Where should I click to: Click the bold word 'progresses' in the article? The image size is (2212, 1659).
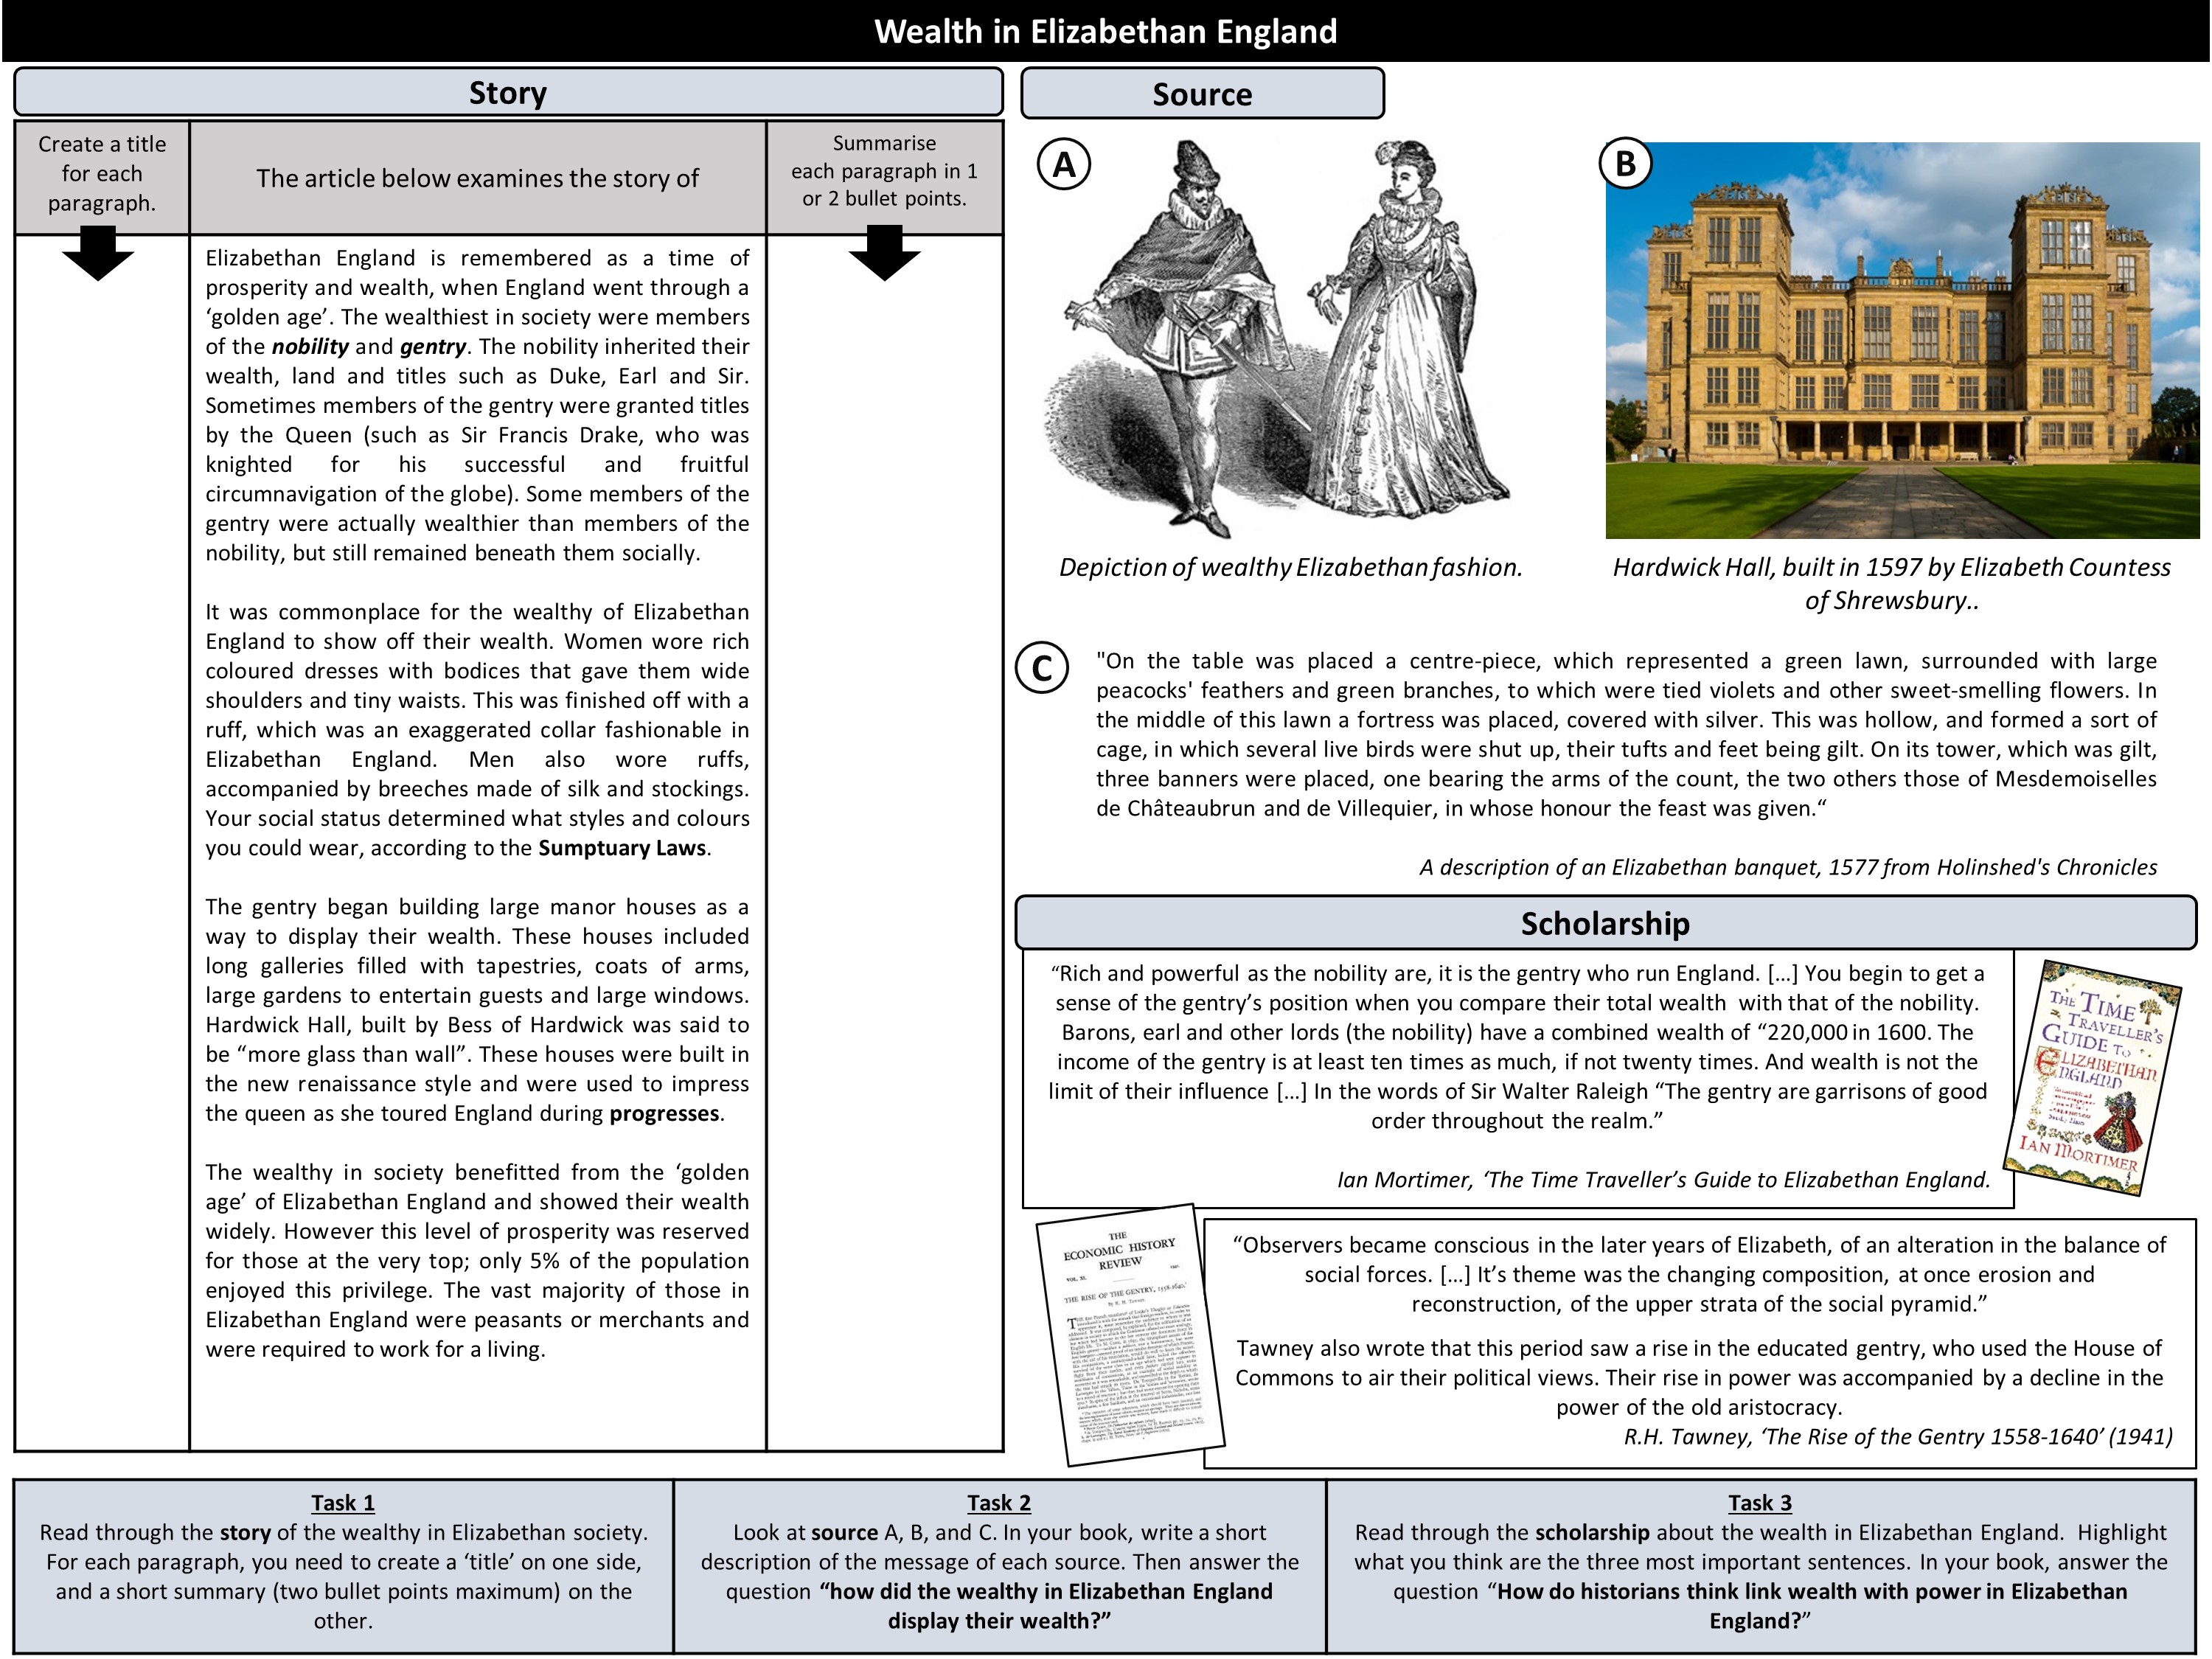click(x=664, y=1113)
